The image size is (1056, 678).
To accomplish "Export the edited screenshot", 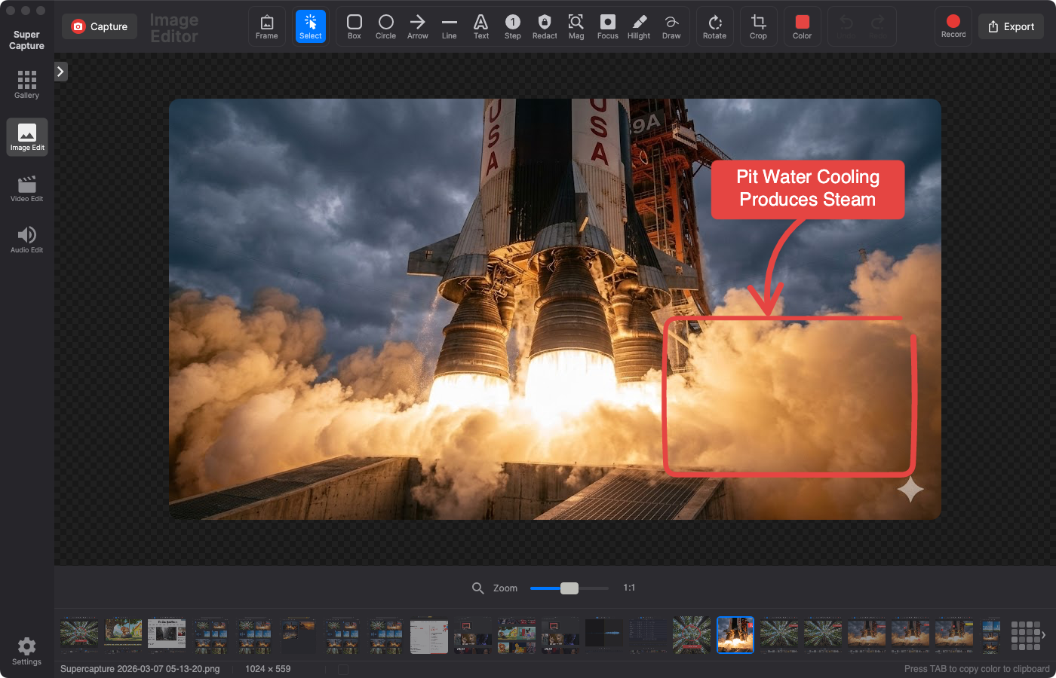I will coord(1011,26).
